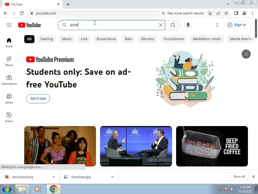This screenshot has width=258, height=194.
Task: Open the Windows Start button
Action: (7, 189)
